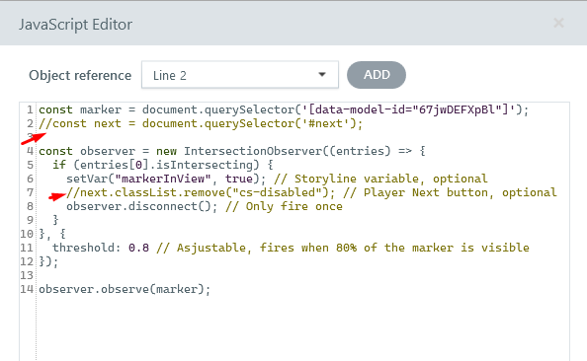Click the code line starting 'const marker'
The width and height of the screenshot is (587, 361).
click(x=284, y=109)
